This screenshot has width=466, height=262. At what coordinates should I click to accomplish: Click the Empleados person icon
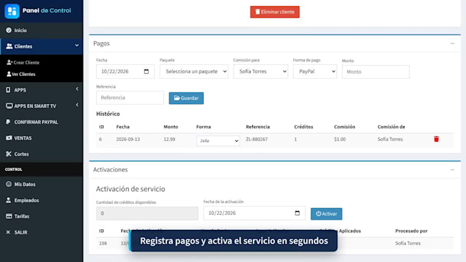click(9, 200)
